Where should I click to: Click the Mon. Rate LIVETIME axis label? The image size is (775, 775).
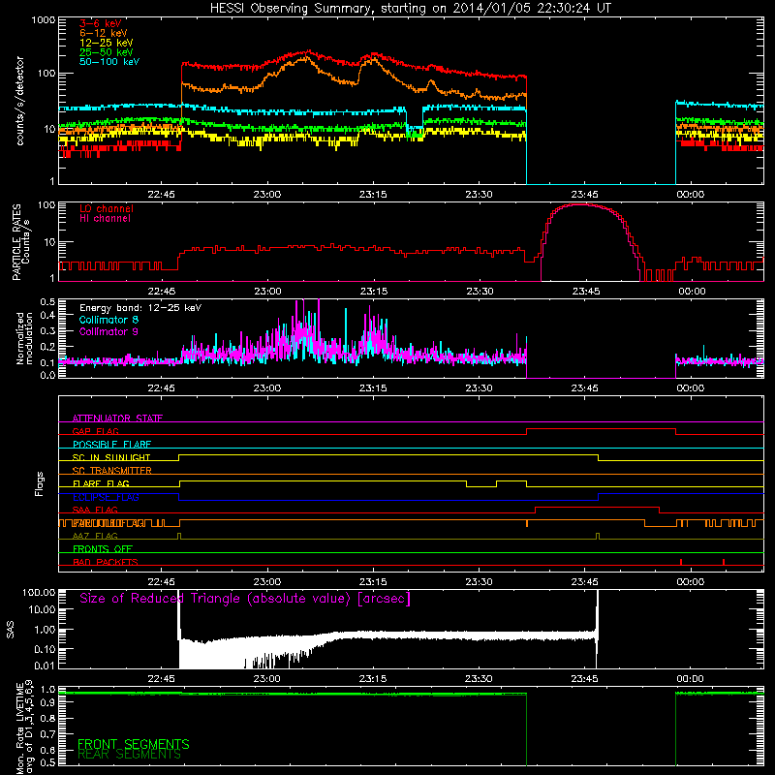[x=24, y=727]
